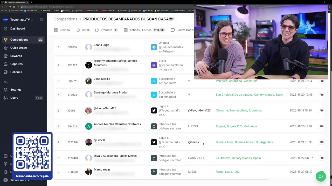Open Quick Draws section
The width and height of the screenshot is (332, 186).
tap(19, 48)
